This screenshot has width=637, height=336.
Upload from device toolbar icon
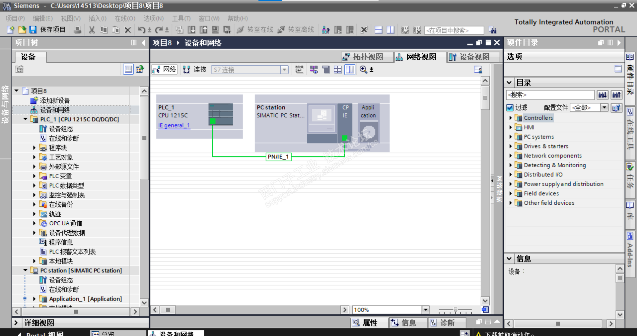pos(203,30)
